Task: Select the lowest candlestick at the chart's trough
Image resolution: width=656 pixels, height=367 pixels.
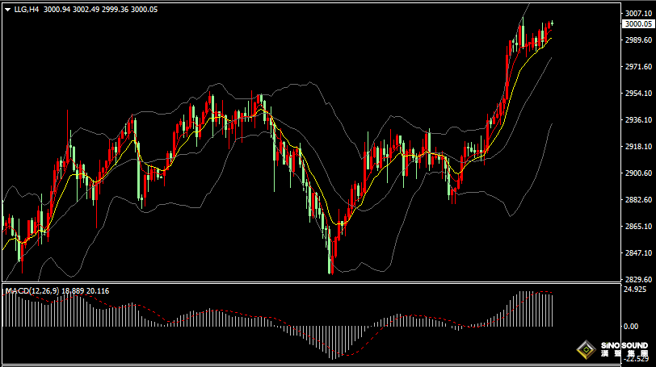Action: (331, 265)
